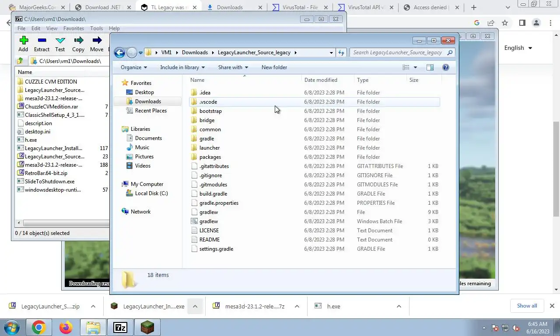Open 7-Zip taskbar icon
The width and height of the screenshot is (560, 336).
point(120,327)
